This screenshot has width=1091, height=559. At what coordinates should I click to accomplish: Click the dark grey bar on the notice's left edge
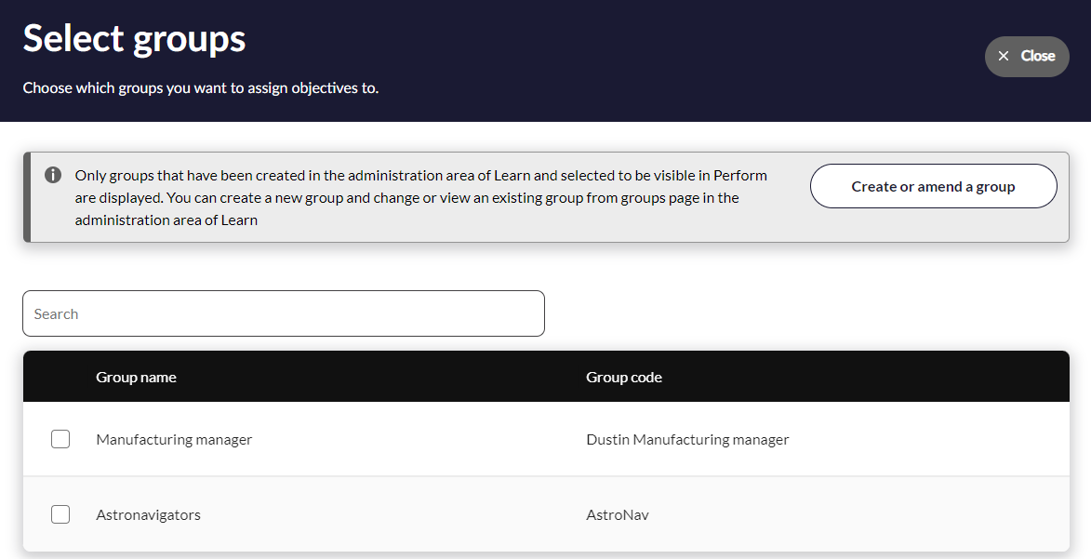(x=27, y=197)
